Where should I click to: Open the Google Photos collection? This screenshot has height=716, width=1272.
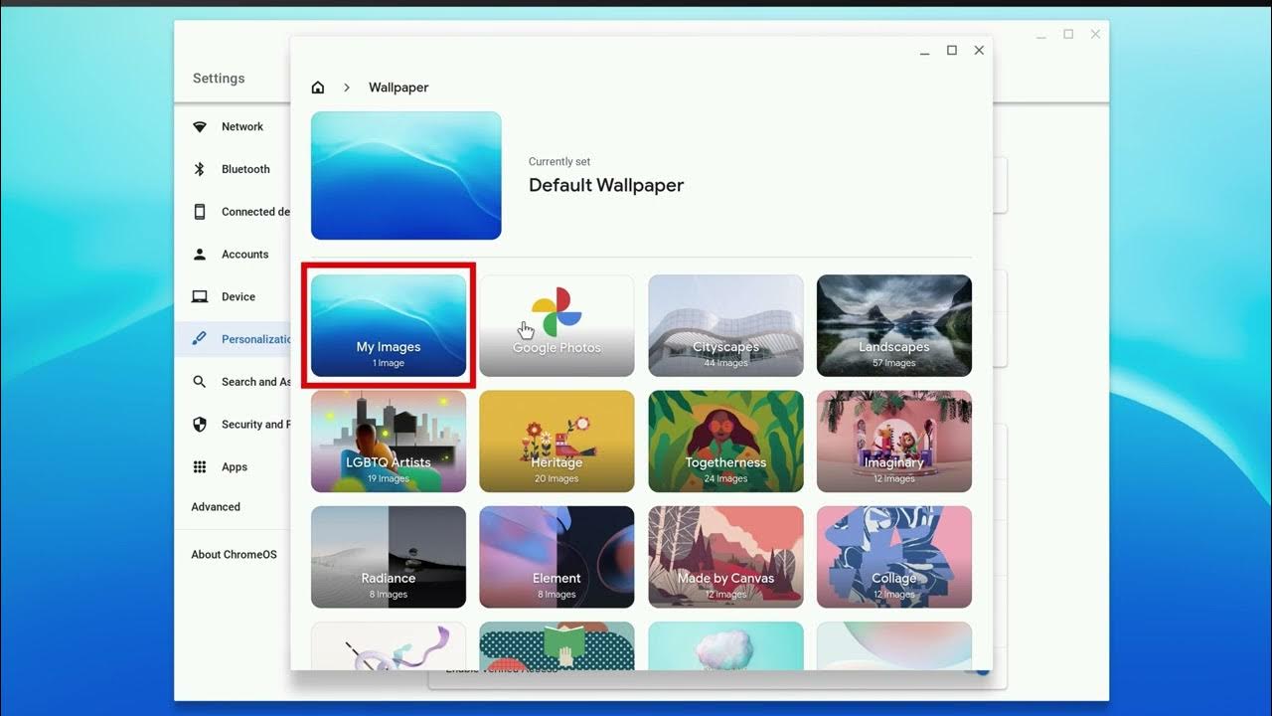(x=556, y=326)
